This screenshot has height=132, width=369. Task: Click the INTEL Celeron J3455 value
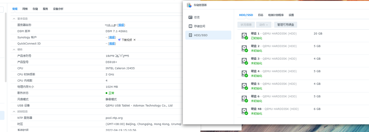point(120,68)
